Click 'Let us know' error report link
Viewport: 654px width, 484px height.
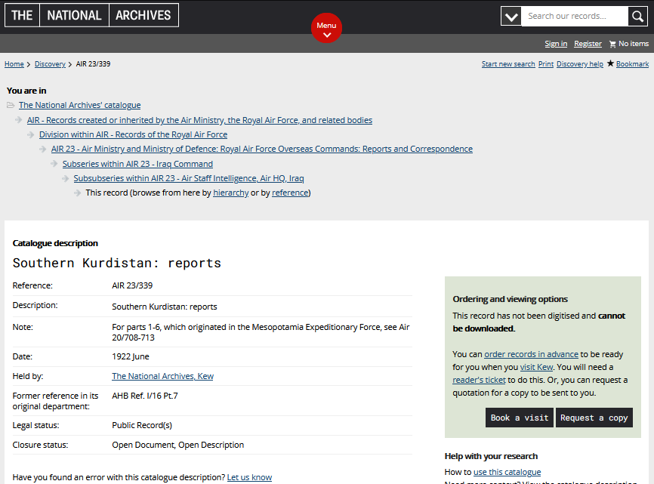click(249, 477)
